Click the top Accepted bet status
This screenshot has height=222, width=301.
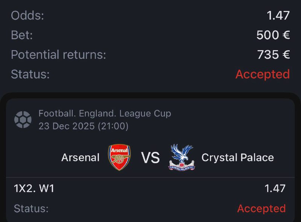click(x=262, y=74)
